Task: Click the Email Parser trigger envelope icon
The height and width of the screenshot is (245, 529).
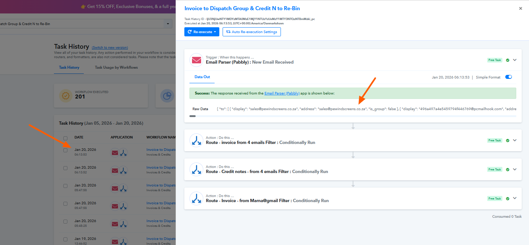Action: (196, 60)
